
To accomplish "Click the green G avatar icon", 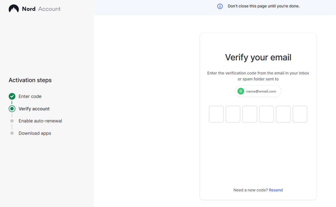I will click(241, 91).
